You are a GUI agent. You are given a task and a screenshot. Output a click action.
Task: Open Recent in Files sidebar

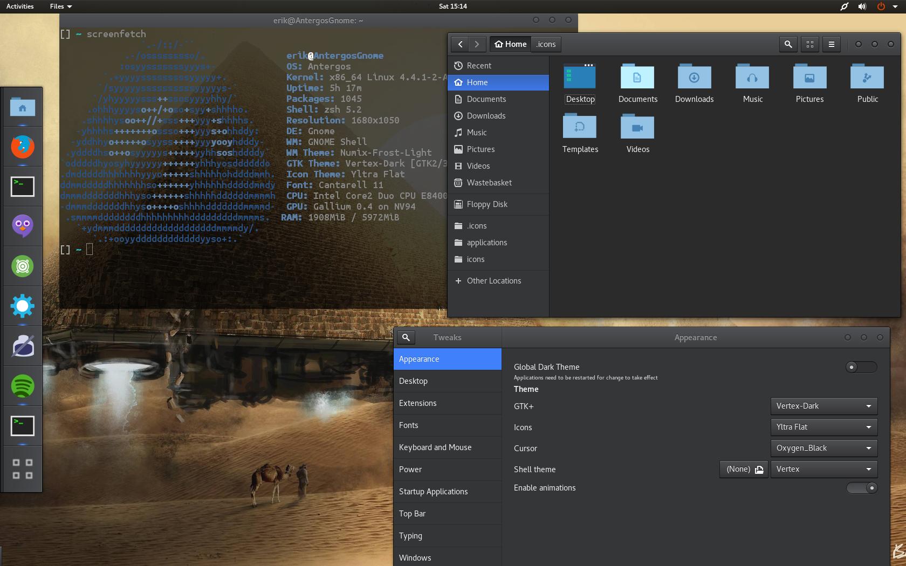[498, 66]
